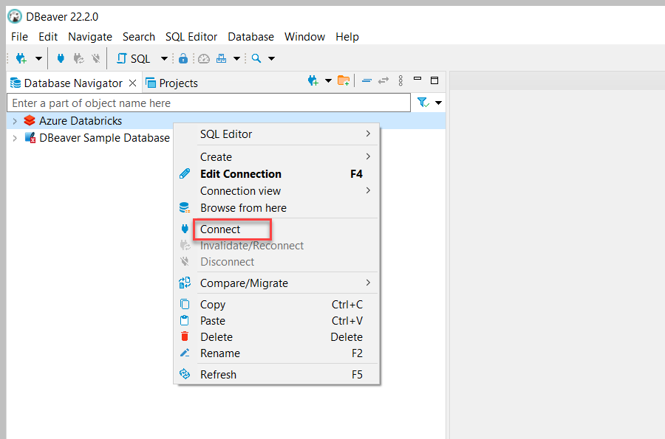Screen dimensions: 665x439
Task: Open the Edit menu
Action: tap(48, 37)
